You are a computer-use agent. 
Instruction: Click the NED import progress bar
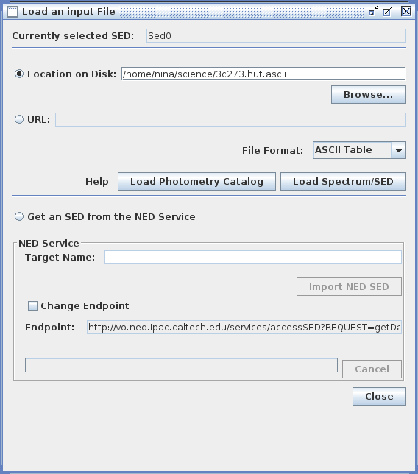[181, 365]
